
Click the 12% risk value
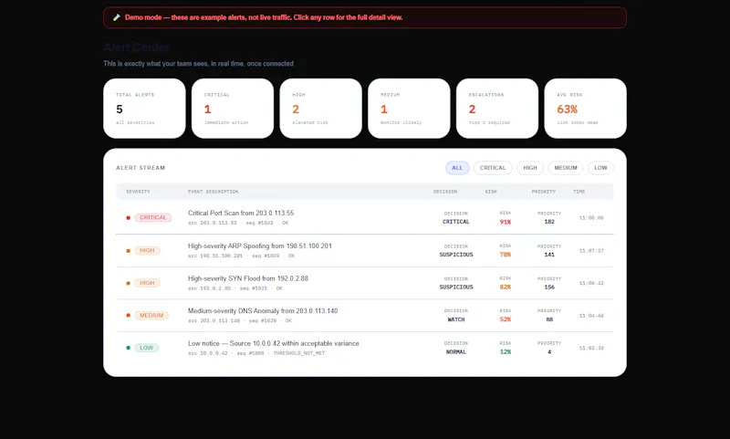tap(506, 352)
